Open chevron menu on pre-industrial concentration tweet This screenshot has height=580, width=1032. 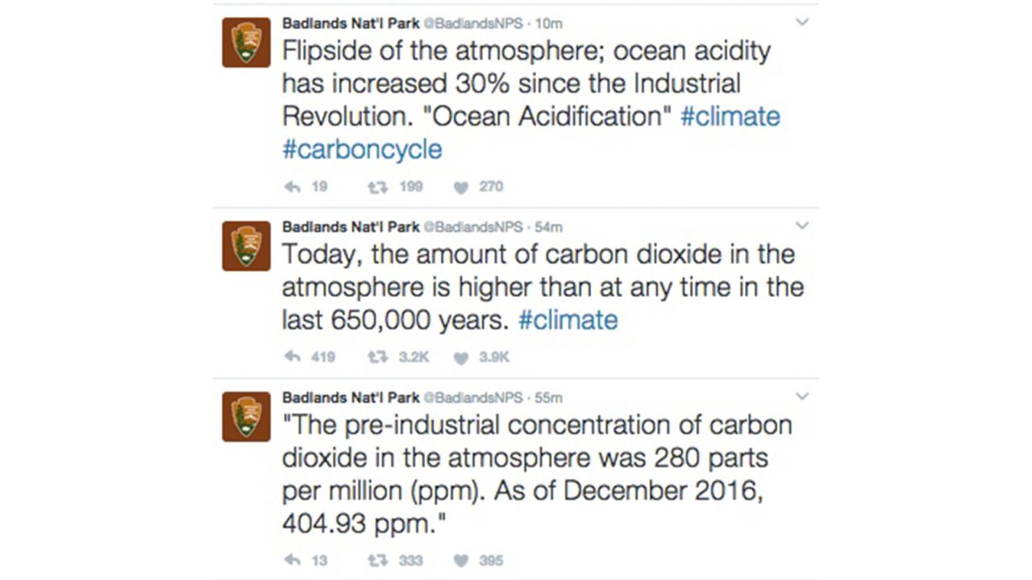tap(801, 396)
